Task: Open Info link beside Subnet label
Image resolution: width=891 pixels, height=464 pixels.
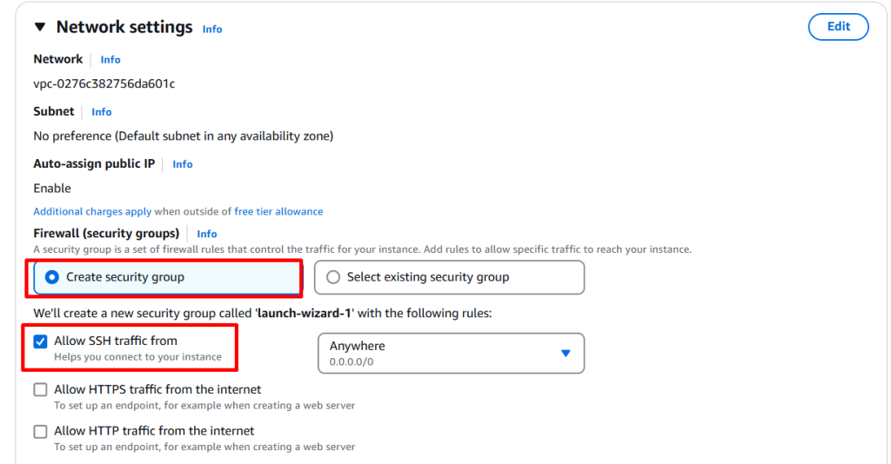Action: [x=102, y=112]
